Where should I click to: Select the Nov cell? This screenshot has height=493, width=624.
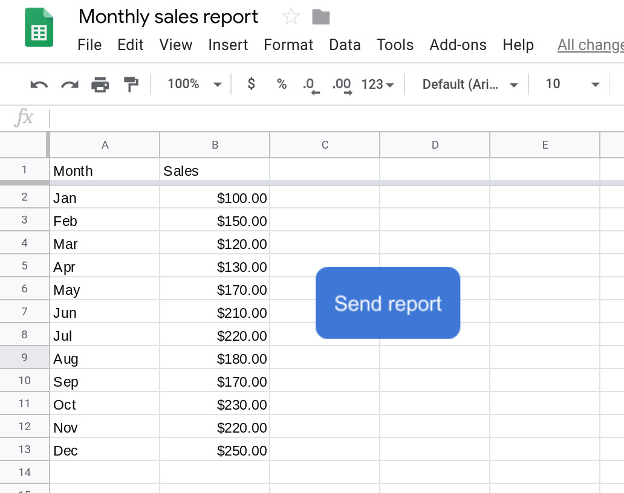pyautogui.click(x=105, y=427)
